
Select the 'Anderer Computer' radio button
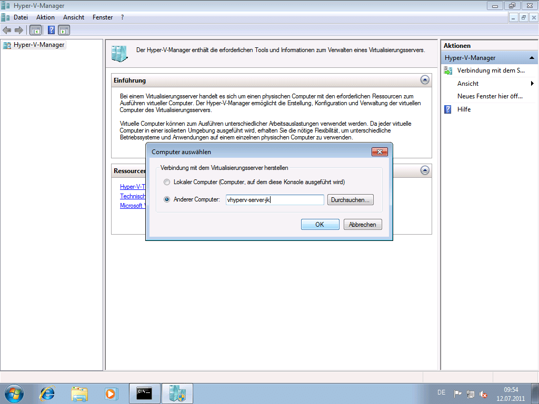click(167, 200)
